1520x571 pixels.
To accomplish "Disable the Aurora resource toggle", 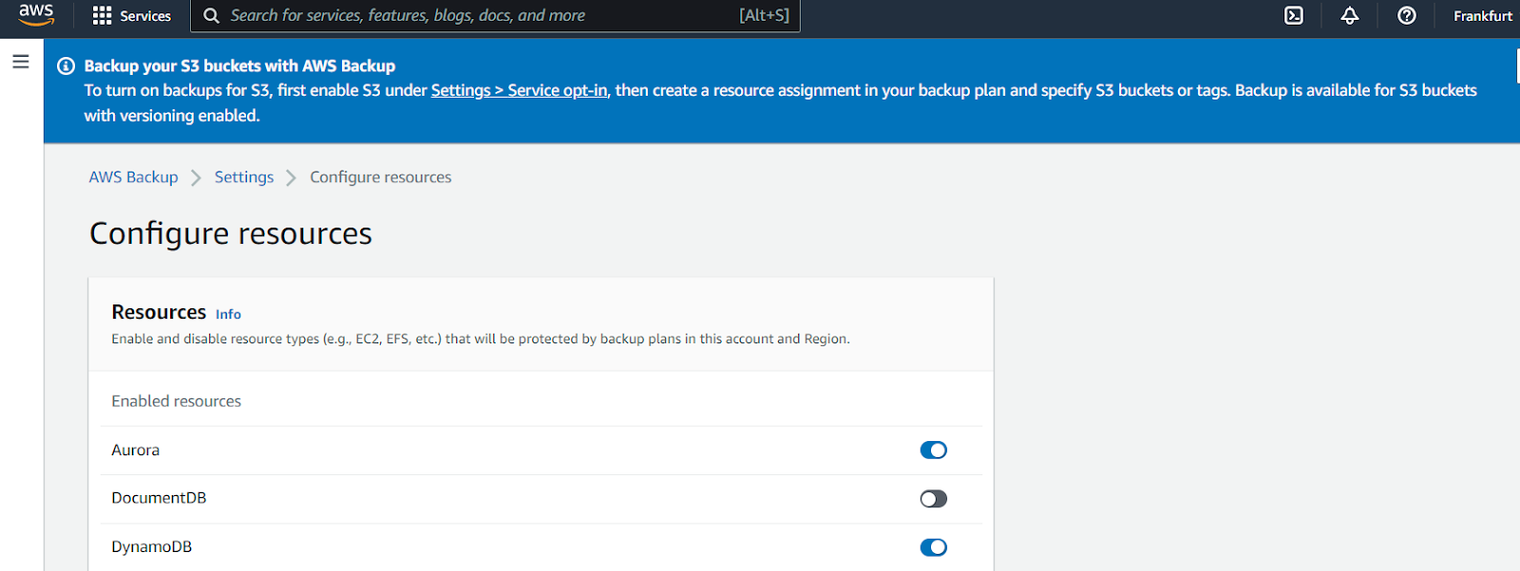I will click(933, 451).
